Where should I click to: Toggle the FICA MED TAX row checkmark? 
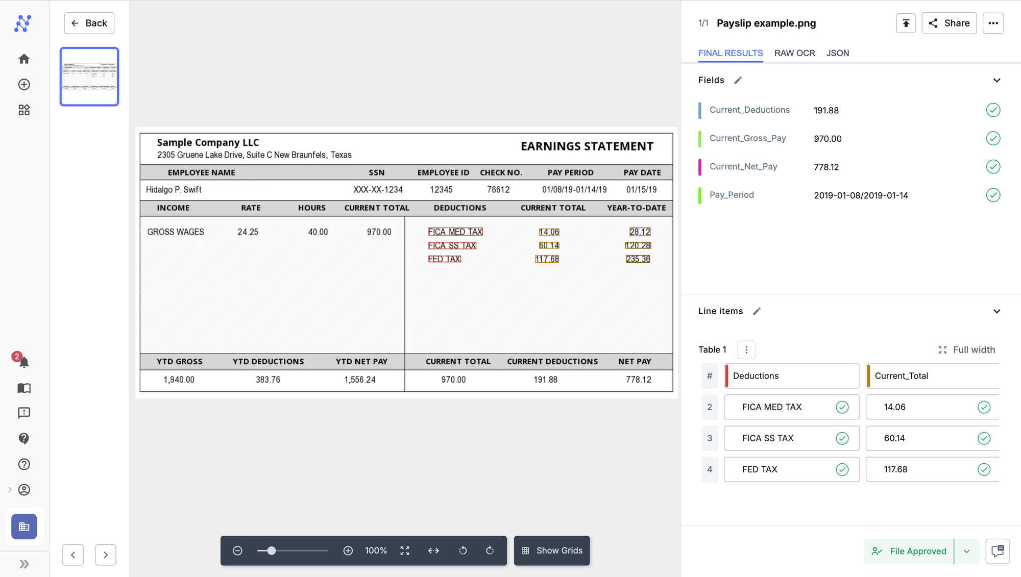tap(842, 407)
